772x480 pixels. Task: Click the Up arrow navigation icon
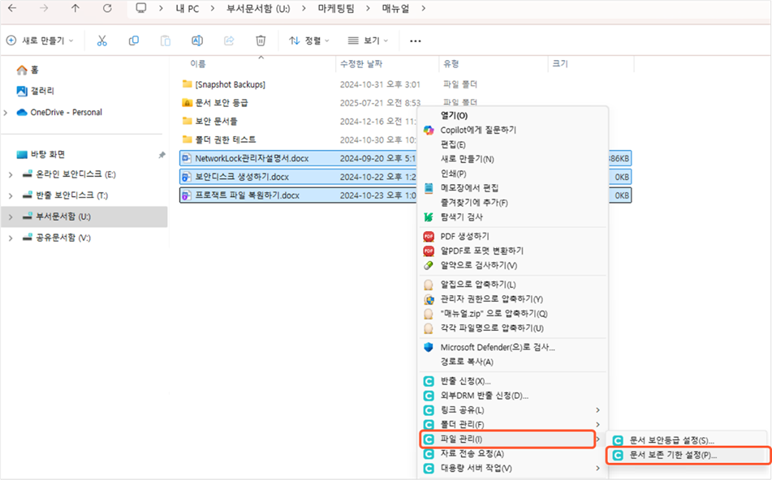[x=75, y=9]
